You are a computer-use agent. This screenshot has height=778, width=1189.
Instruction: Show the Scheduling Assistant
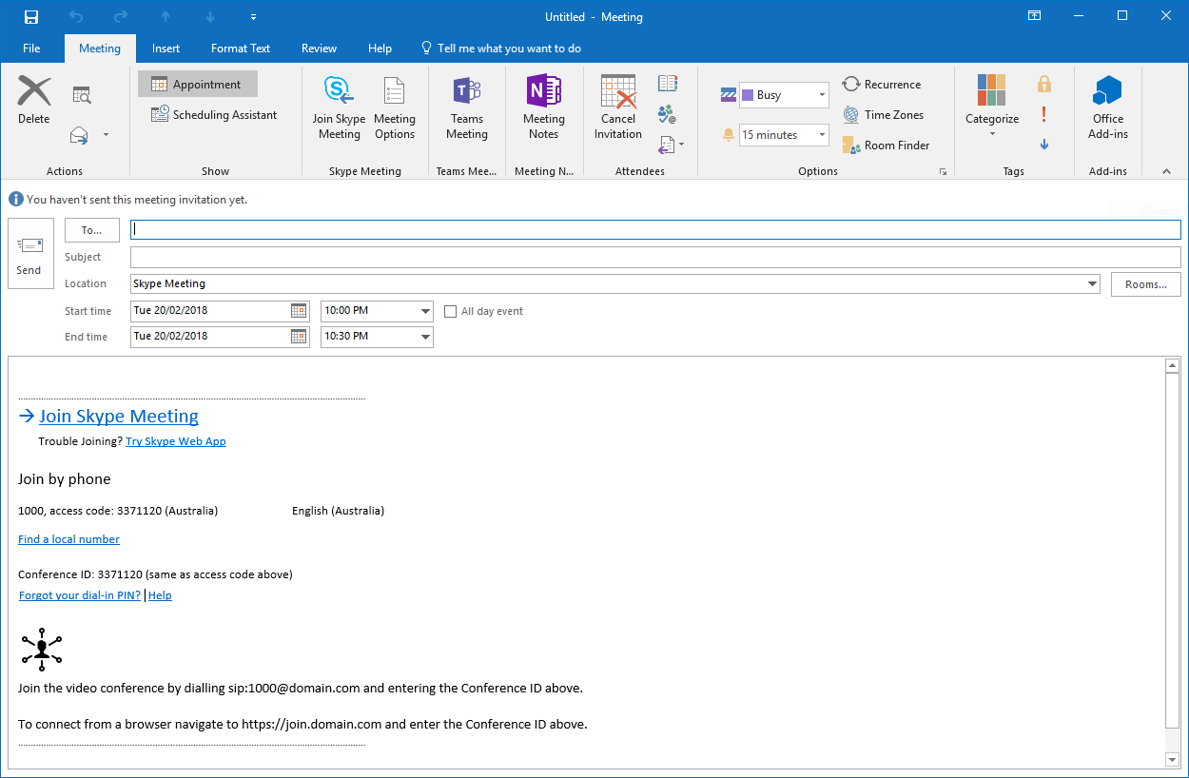pos(214,115)
